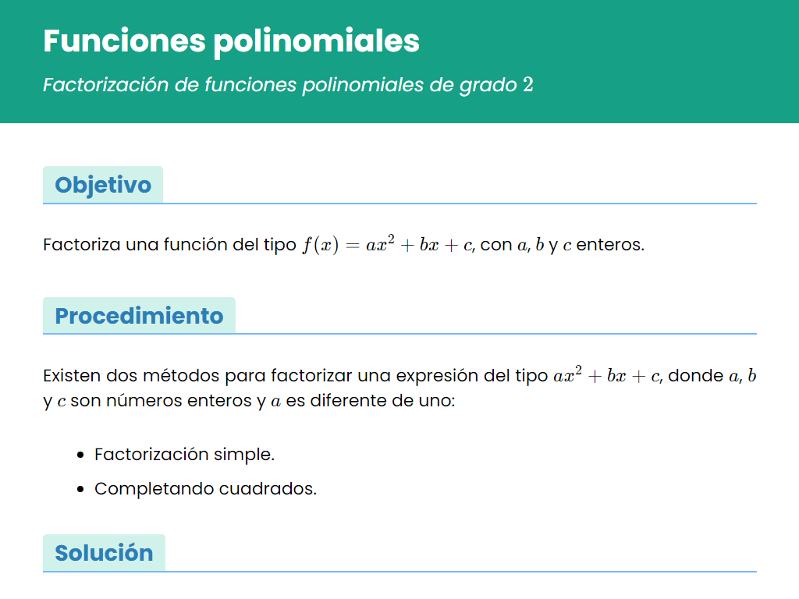Click the phrase 'es diferente de uno'
The width and height of the screenshot is (799, 599).
[x=369, y=401]
